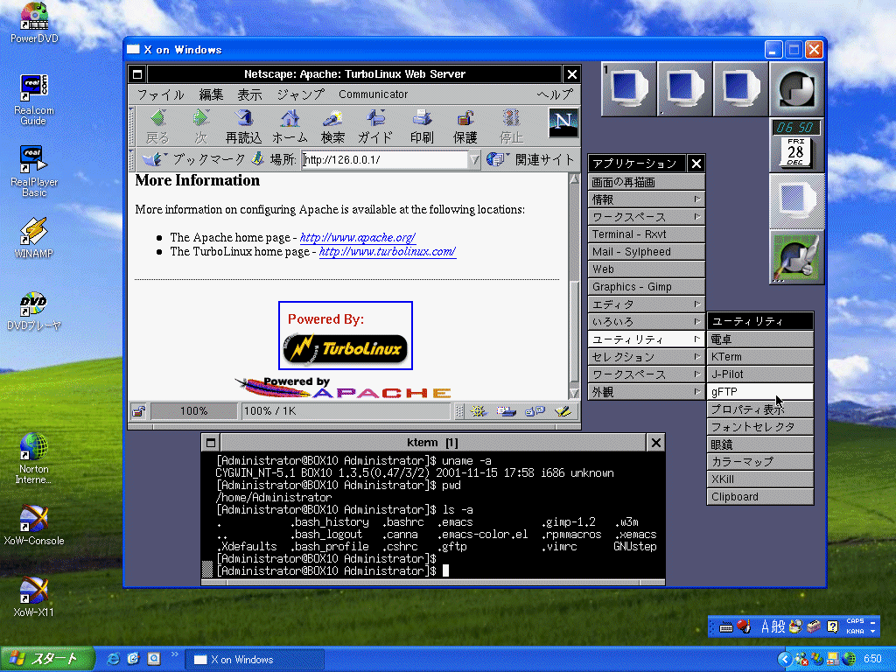The image size is (896, 672).
Task: Expand the 外観 submenu entry
Action: tap(647, 392)
